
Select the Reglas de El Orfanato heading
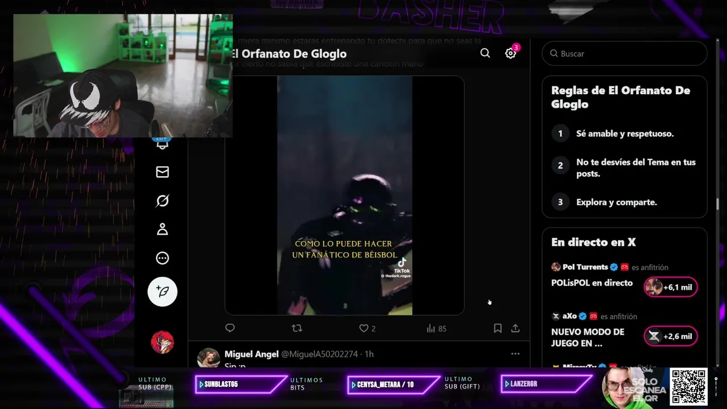621,97
